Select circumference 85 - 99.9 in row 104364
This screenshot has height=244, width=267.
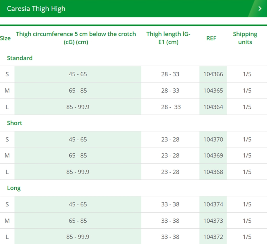click(x=78, y=107)
